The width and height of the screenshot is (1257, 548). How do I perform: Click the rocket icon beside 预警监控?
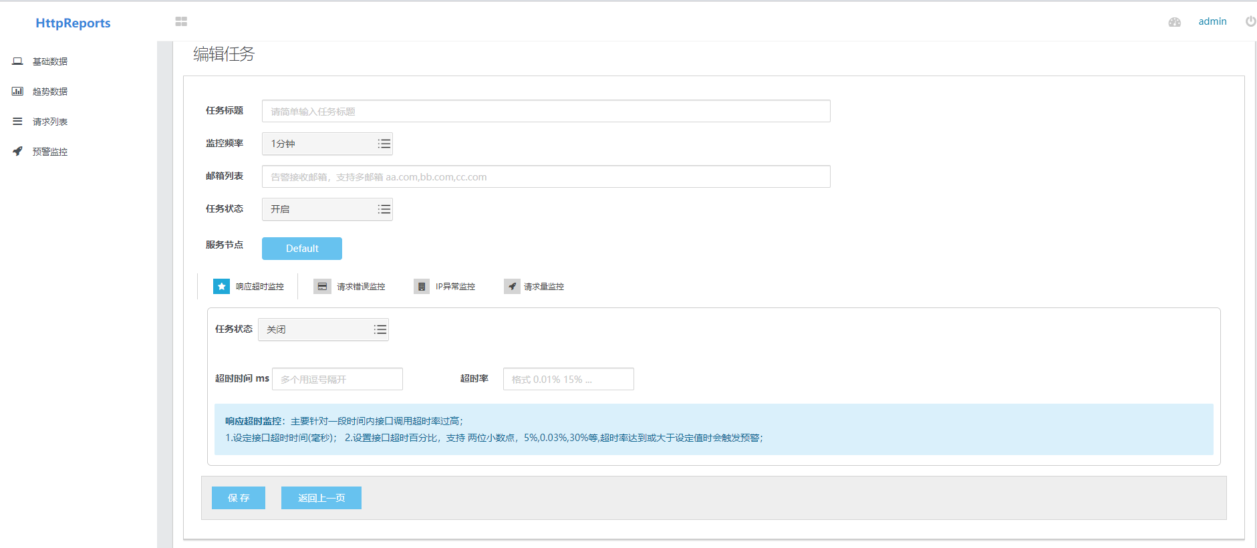[17, 151]
